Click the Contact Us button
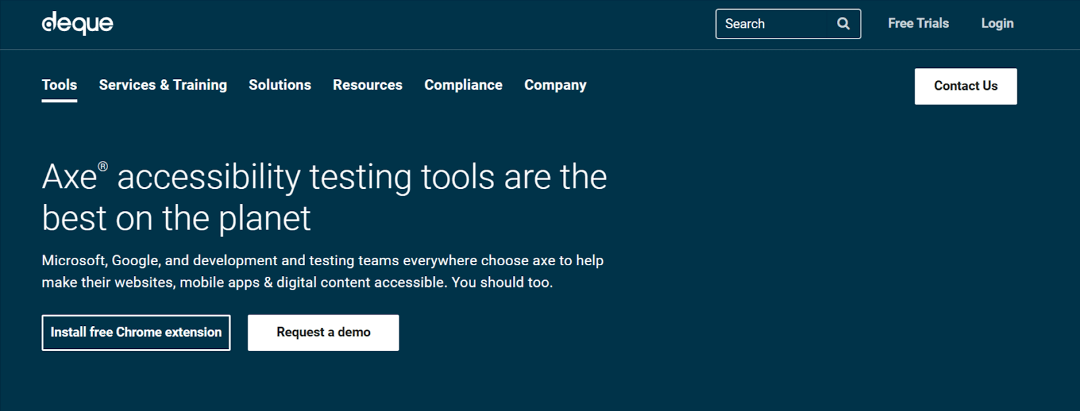1080x411 pixels. pyautogui.click(x=965, y=86)
